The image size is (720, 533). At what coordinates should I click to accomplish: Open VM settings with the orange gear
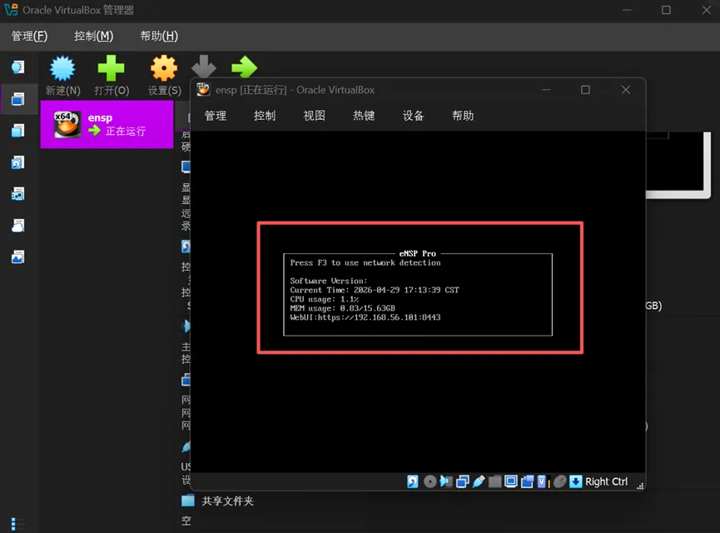[x=164, y=68]
